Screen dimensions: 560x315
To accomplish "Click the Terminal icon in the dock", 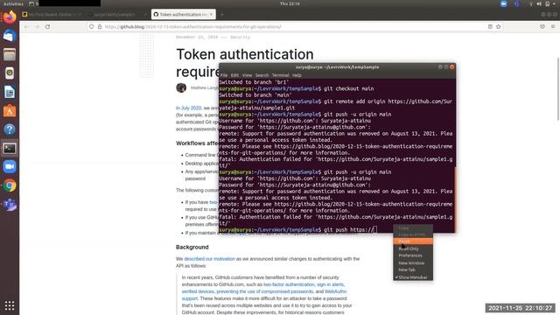I will pyautogui.click(x=10, y=148).
